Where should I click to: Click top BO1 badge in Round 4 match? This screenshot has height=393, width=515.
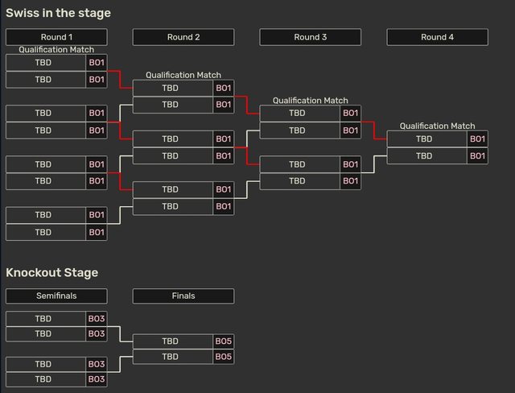(x=478, y=139)
